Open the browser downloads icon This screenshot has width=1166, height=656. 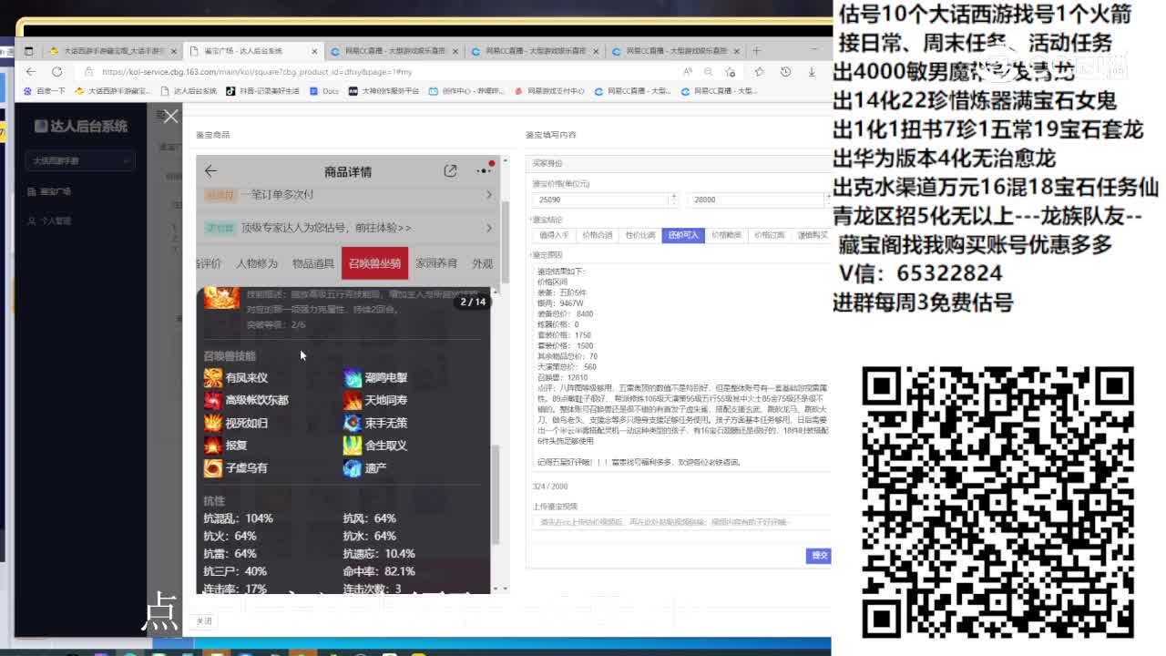tap(811, 71)
